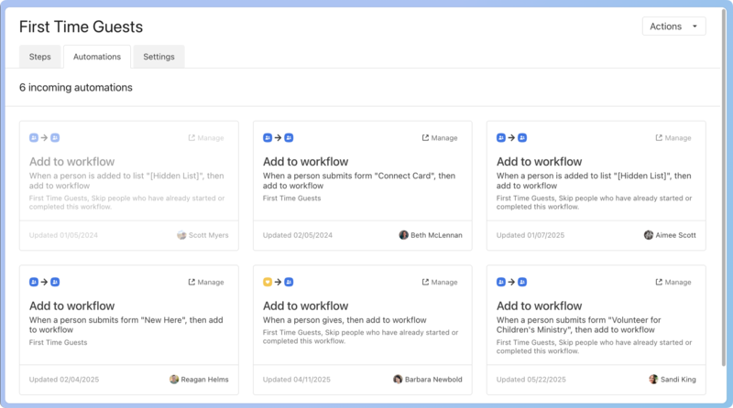Click the name Reagan Helms

click(204, 380)
